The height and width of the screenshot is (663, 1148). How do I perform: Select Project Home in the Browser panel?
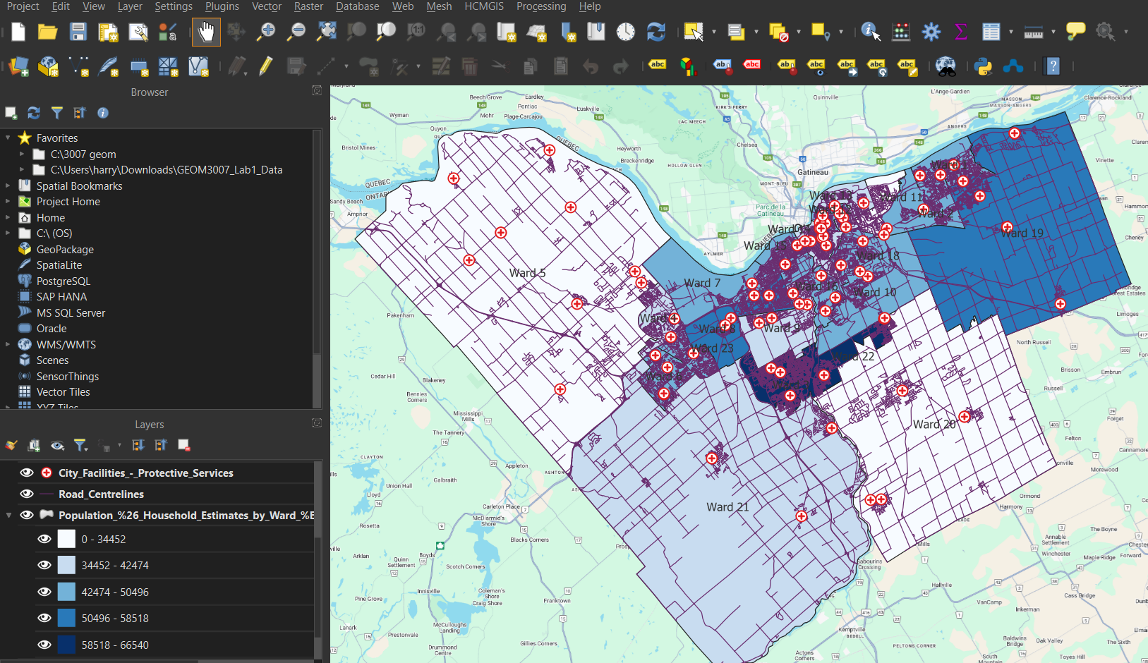click(x=68, y=202)
